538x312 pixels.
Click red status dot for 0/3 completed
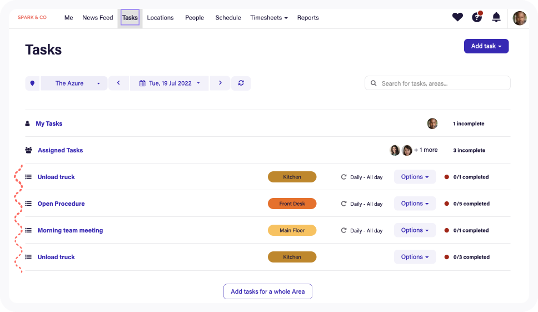tap(447, 257)
